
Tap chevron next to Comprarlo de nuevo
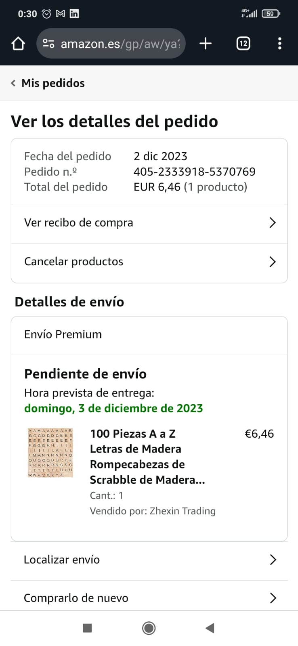coord(273,598)
